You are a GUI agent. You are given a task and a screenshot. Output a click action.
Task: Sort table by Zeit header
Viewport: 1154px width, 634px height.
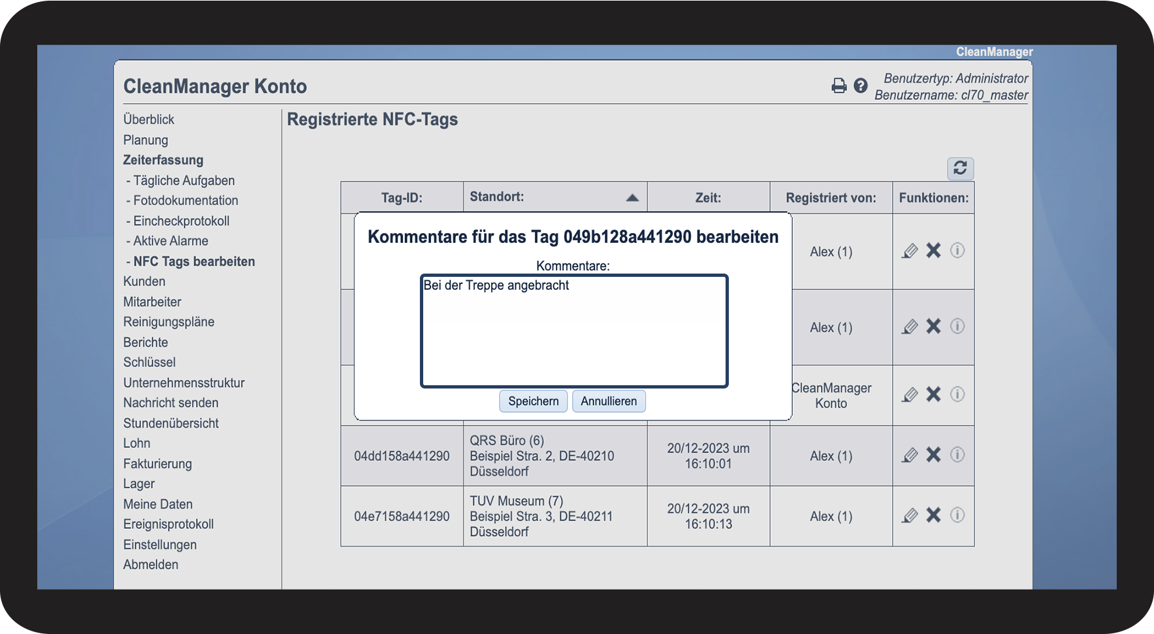click(x=708, y=198)
